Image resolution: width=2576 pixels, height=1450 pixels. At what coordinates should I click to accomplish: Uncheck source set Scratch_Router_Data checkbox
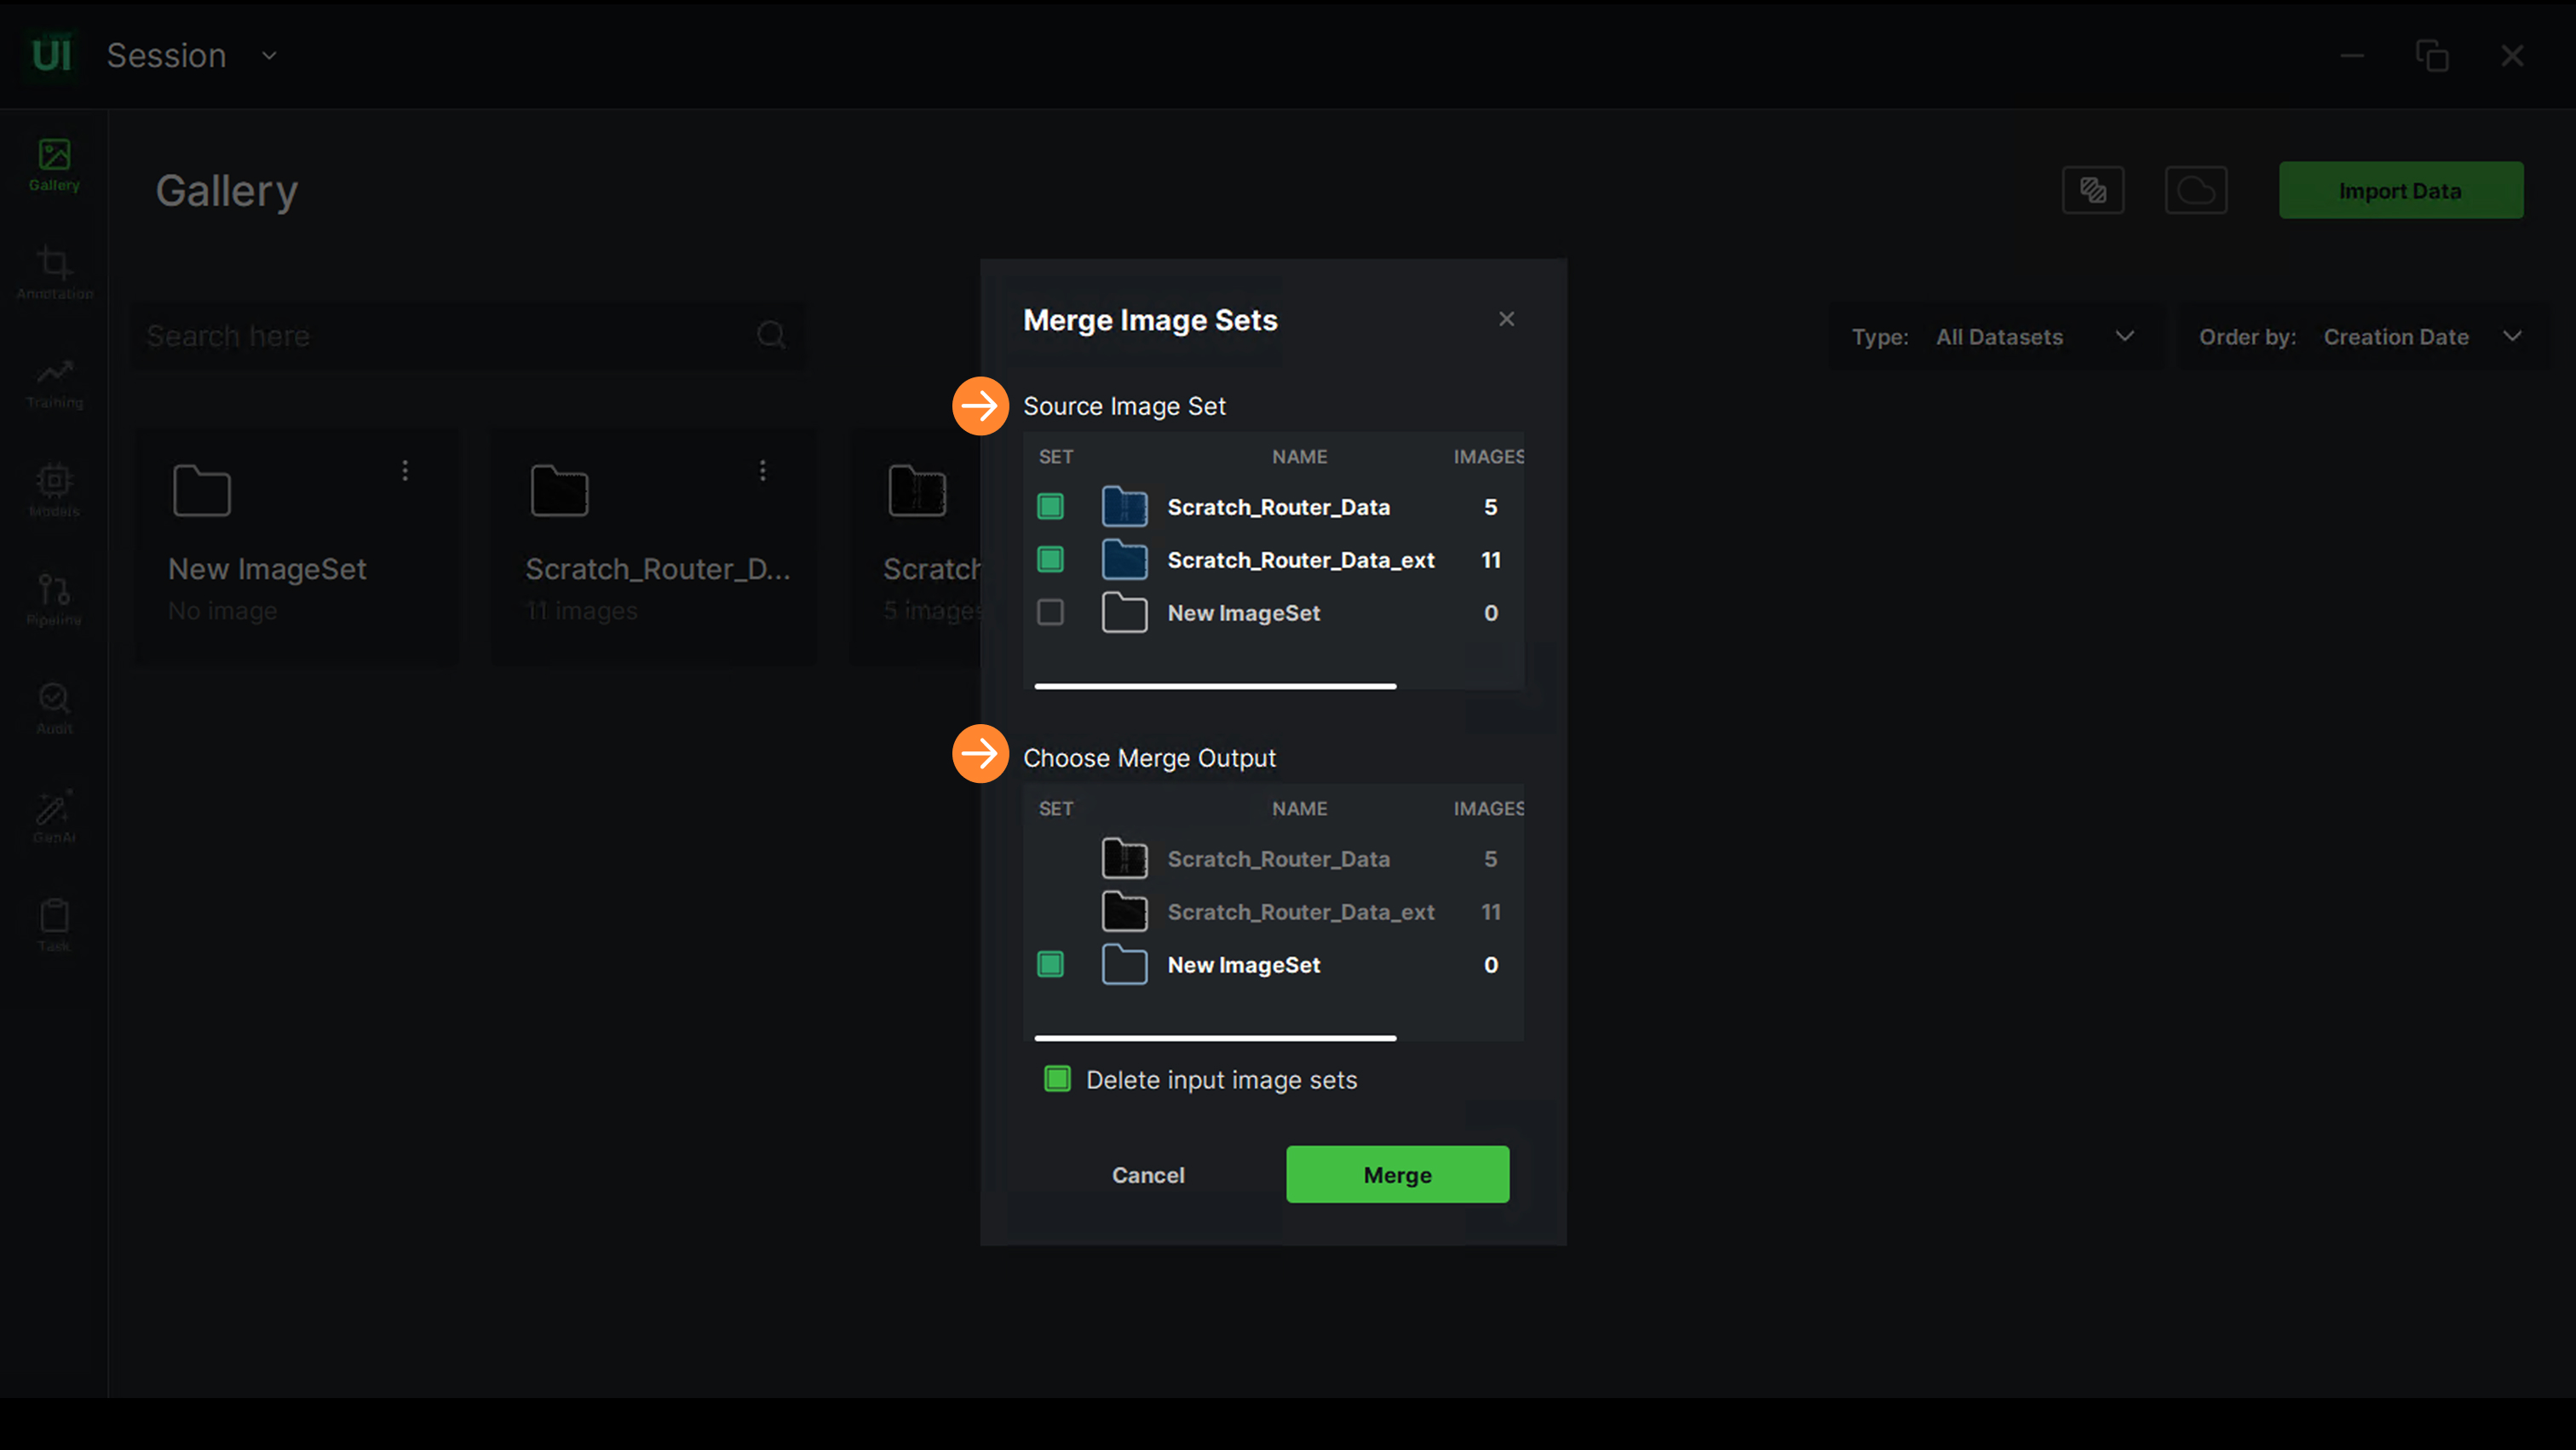coord(1050,507)
